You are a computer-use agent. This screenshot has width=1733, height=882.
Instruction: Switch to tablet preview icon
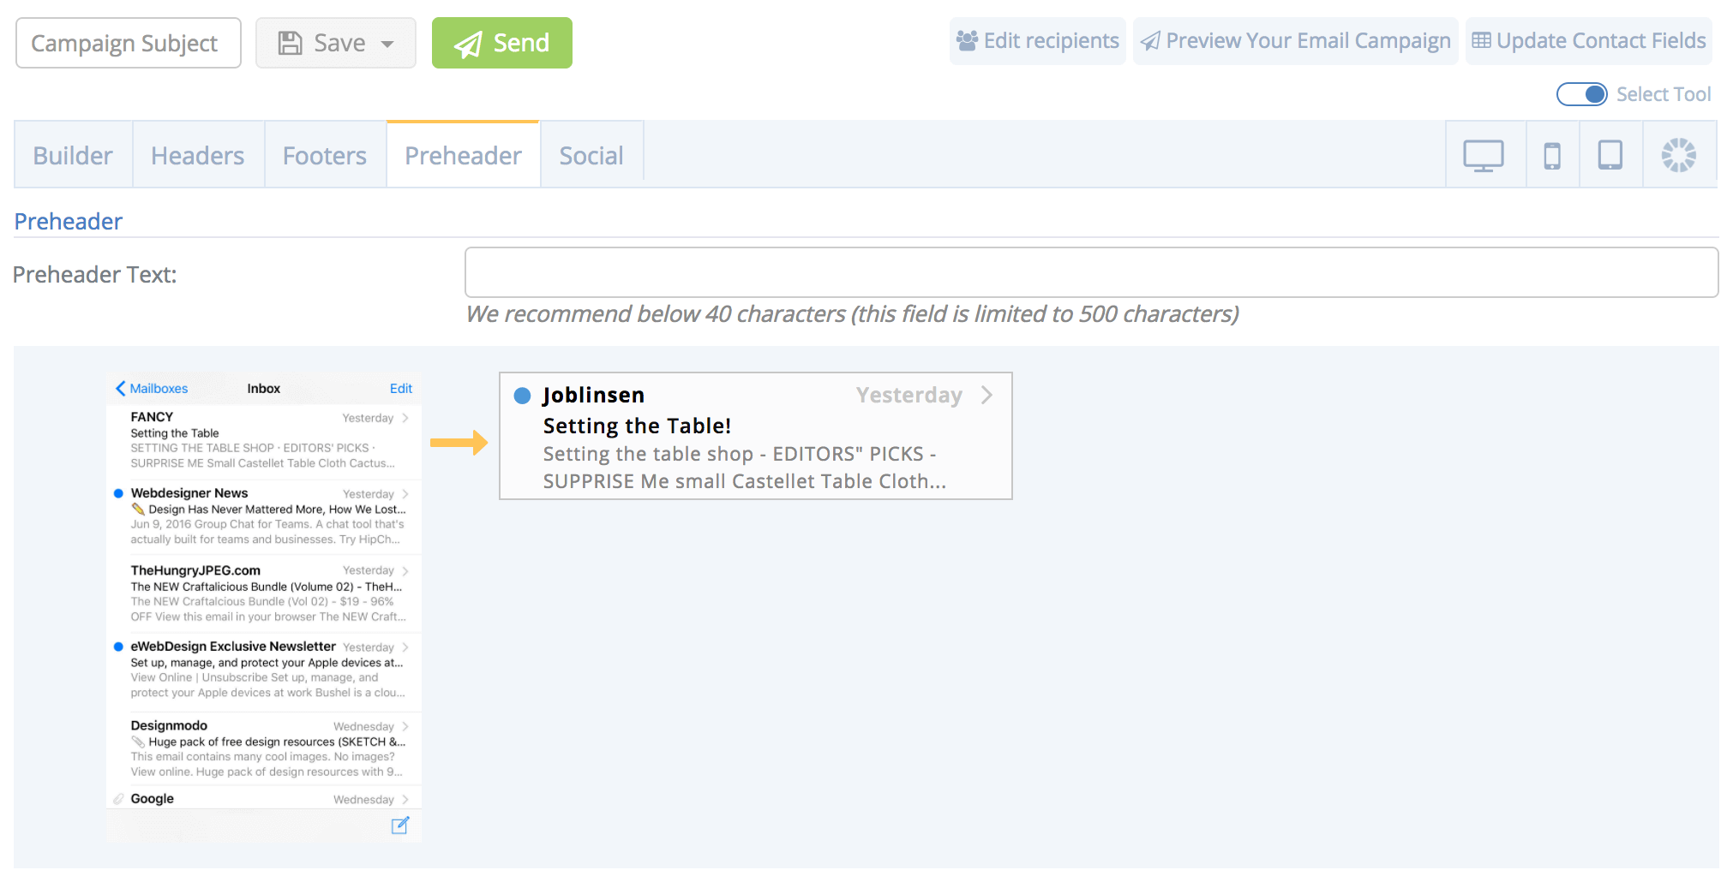click(x=1610, y=156)
